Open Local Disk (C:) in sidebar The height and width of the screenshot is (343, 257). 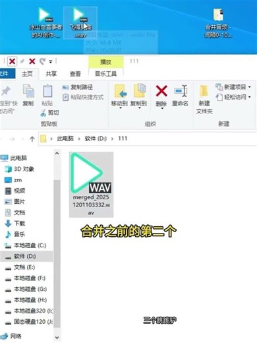click(26, 245)
